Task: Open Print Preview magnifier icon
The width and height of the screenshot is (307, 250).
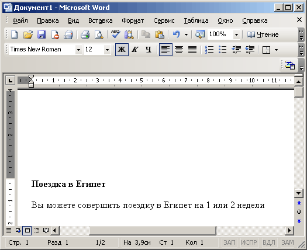Action: coord(99,35)
